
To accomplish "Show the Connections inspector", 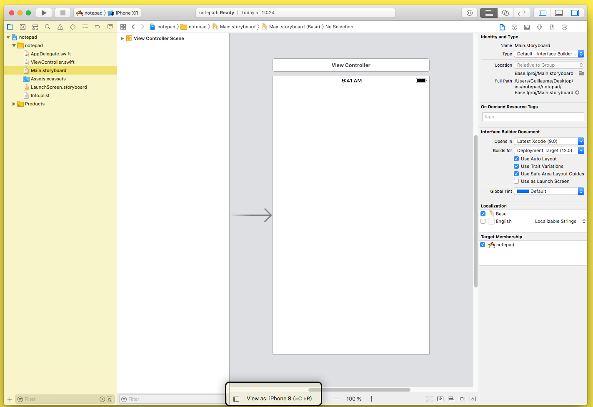I will tap(564, 27).
